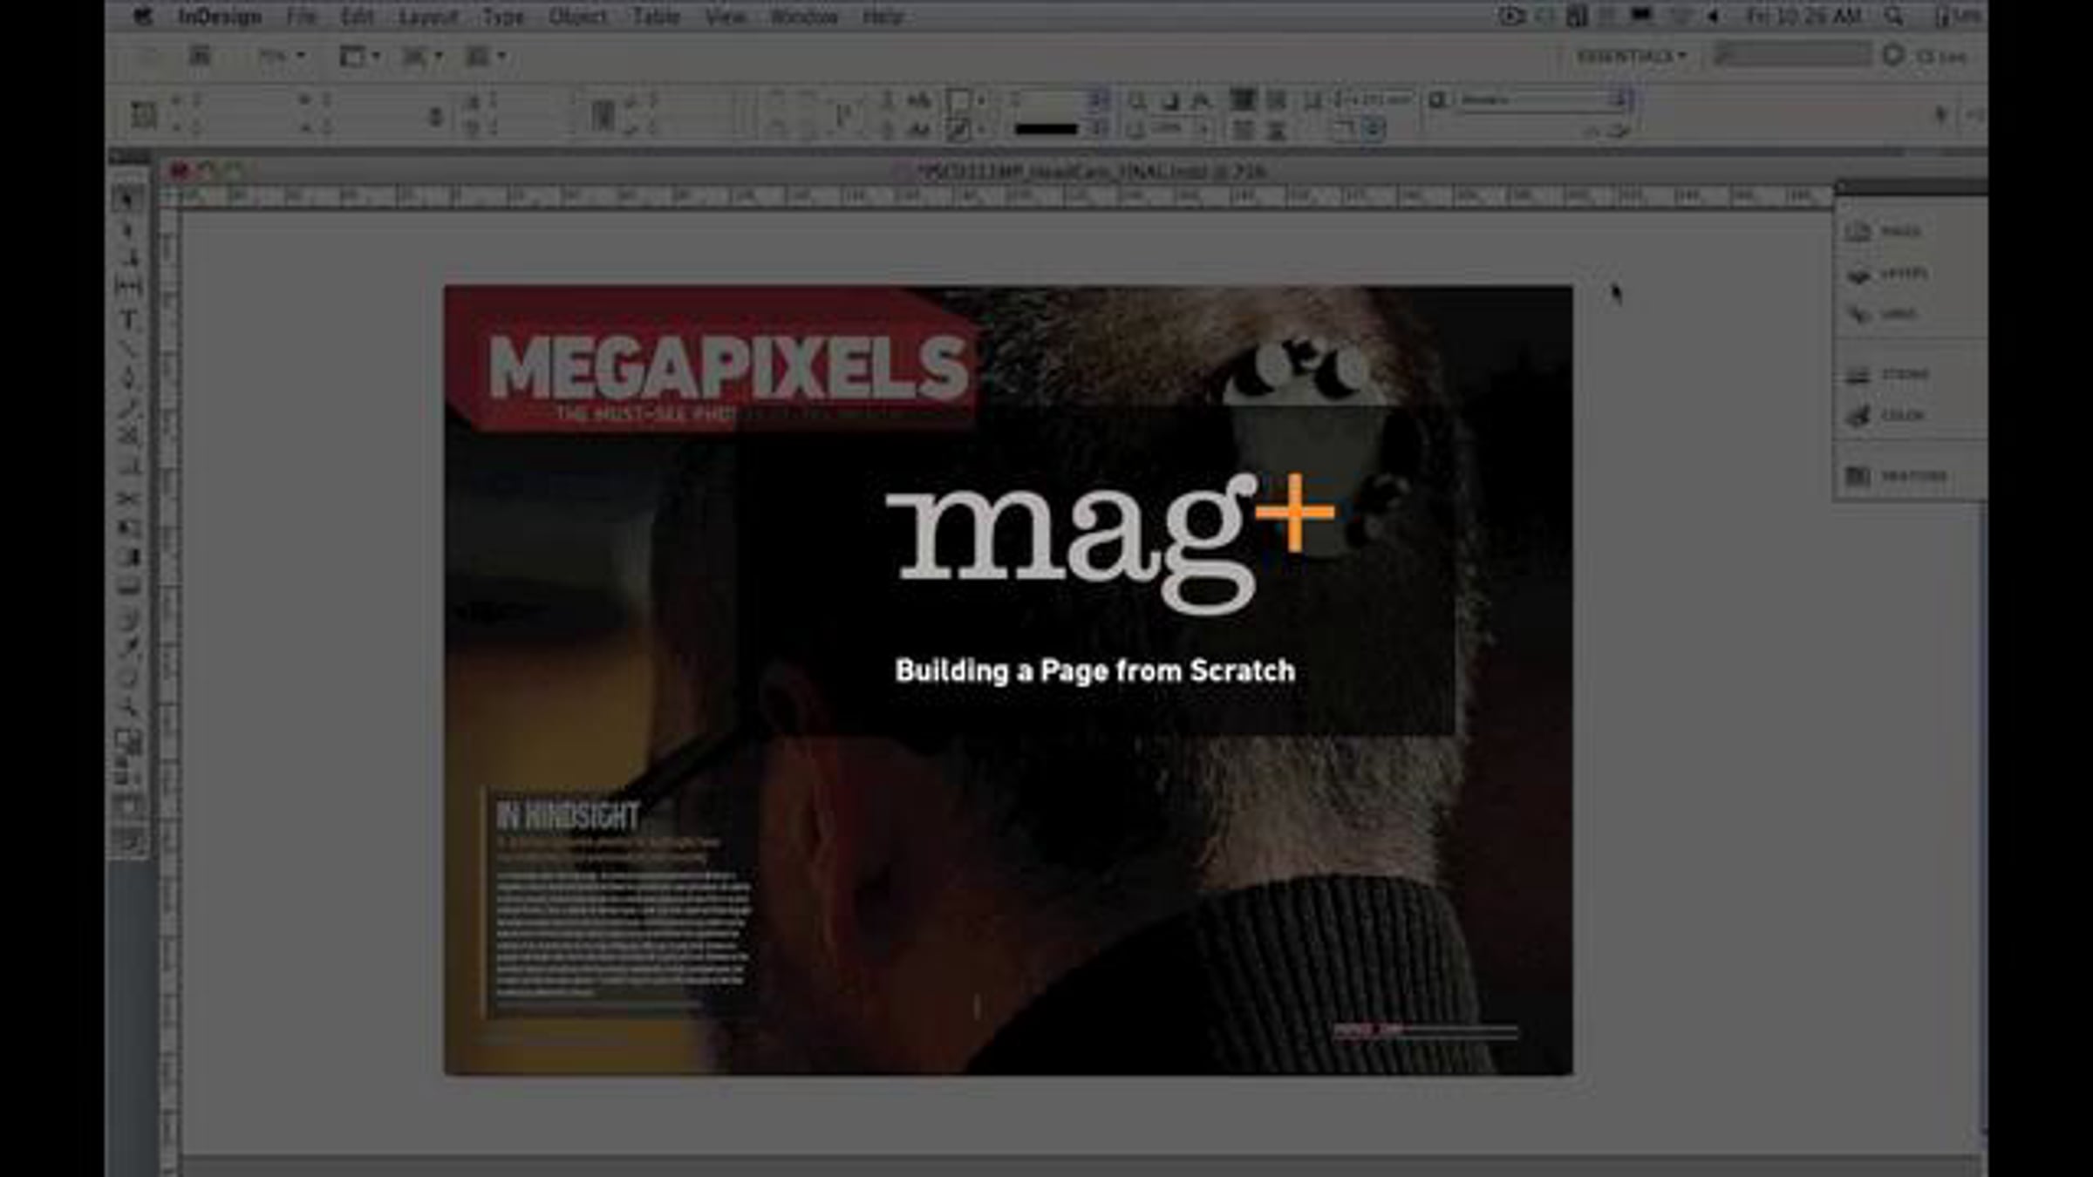Open the Layout menu

pyautogui.click(x=427, y=17)
